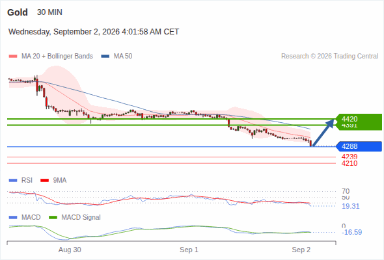Click the green 4420 target price tag
The width and height of the screenshot is (384, 260).
coord(359,119)
